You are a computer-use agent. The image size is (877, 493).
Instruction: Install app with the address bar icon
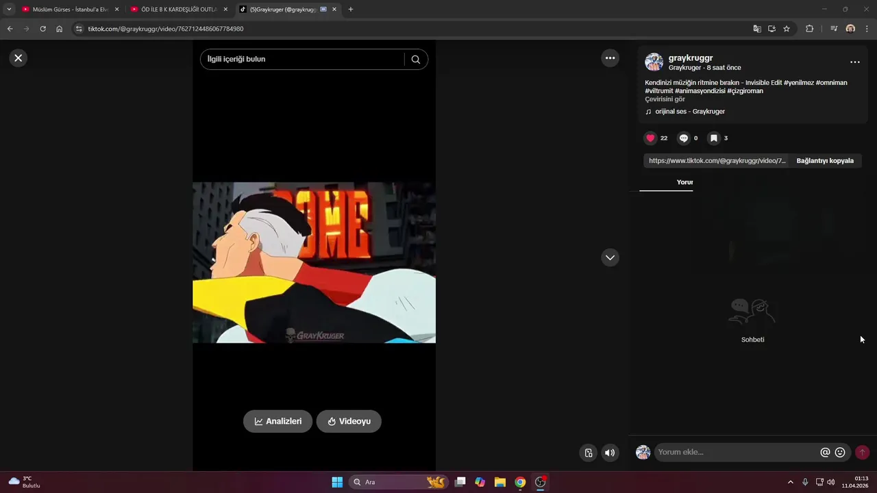click(771, 29)
